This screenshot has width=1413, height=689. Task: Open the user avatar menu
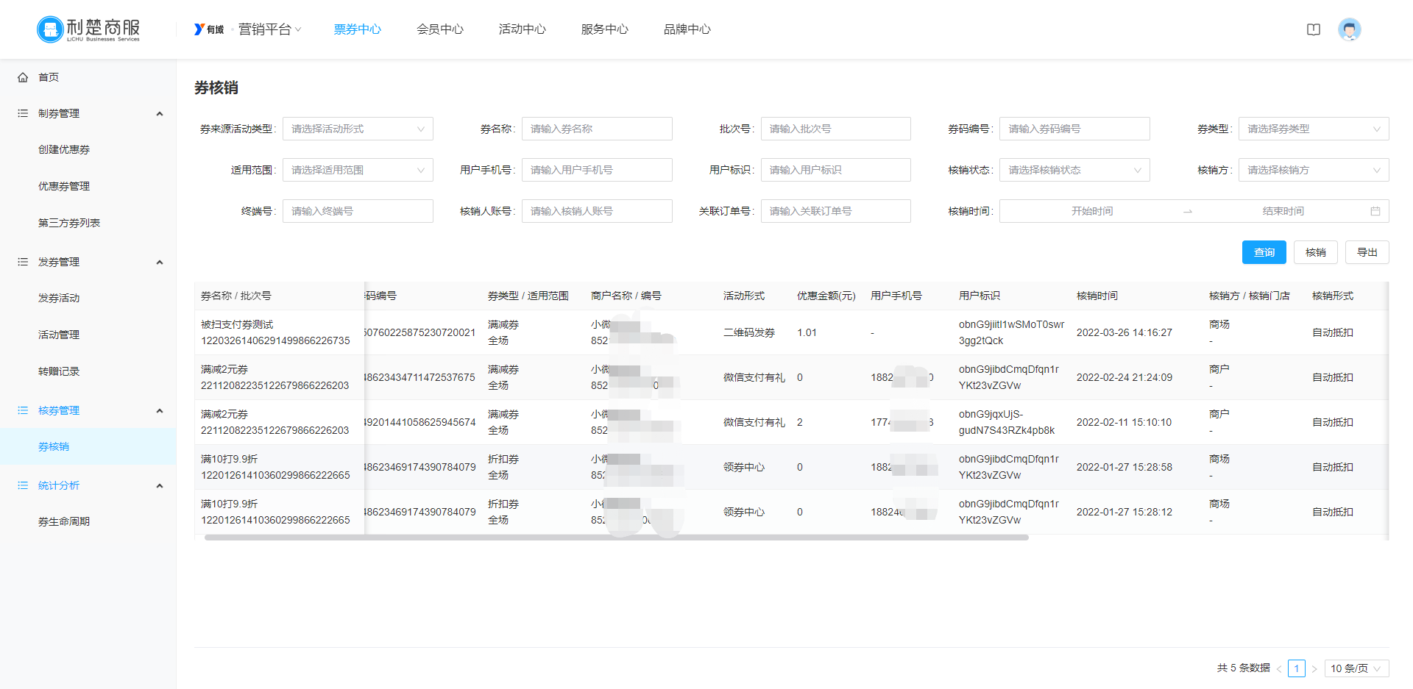pyautogui.click(x=1349, y=29)
